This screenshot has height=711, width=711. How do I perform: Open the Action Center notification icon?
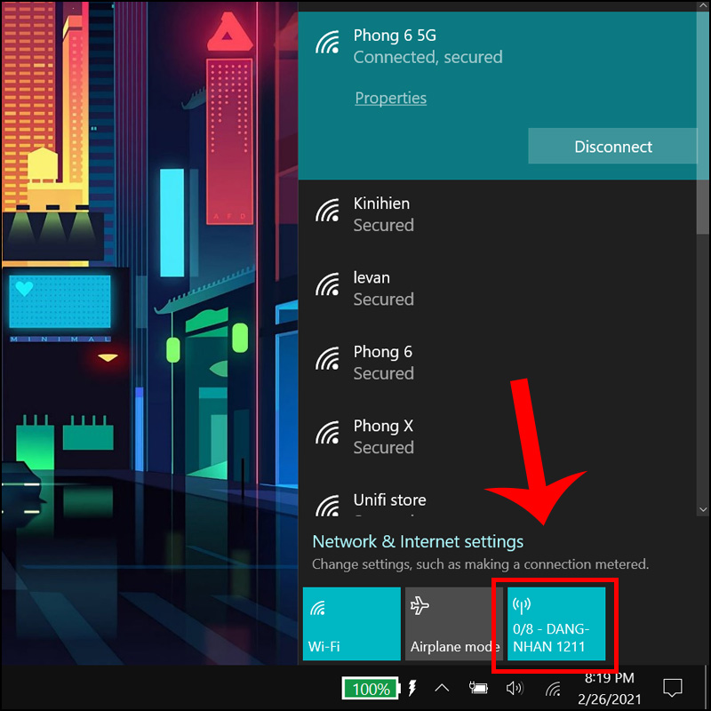click(673, 688)
